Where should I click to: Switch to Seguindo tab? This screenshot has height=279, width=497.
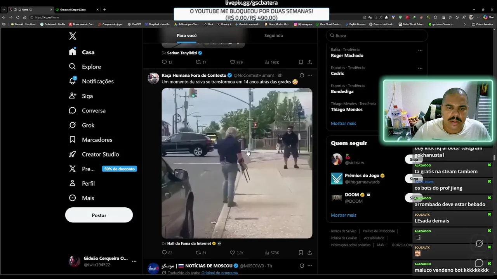click(274, 36)
